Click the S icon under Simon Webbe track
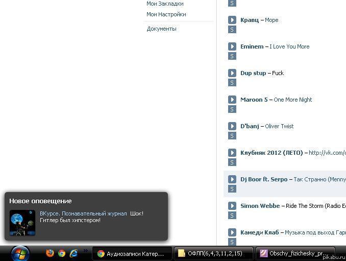Viewport: 346px width, 261px height. point(232,216)
